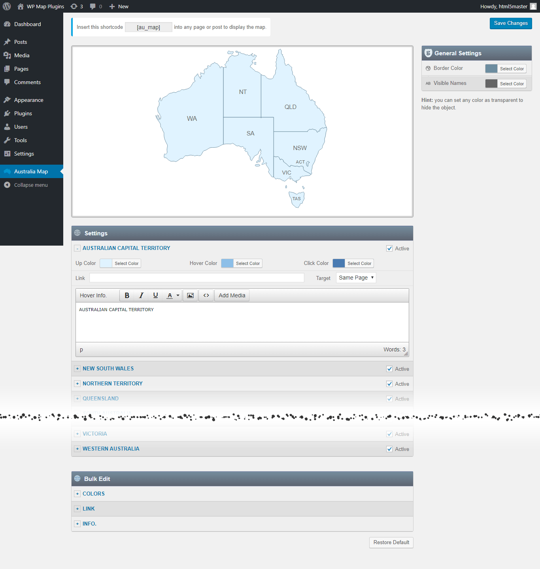The image size is (540, 569).
Task: Uncheck Active for Victoria
Action: (x=389, y=434)
